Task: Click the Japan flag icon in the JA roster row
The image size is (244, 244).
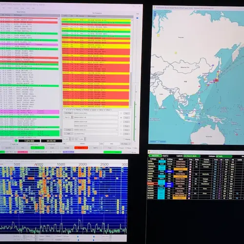Action: click(190, 171)
